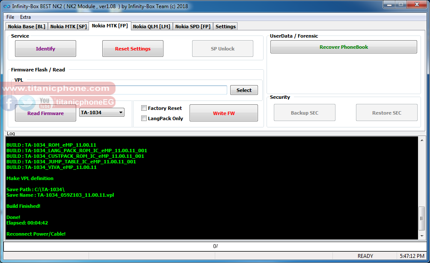430x263 pixels.
Task: Click the 0% progress bar
Action: click(x=215, y=246)
